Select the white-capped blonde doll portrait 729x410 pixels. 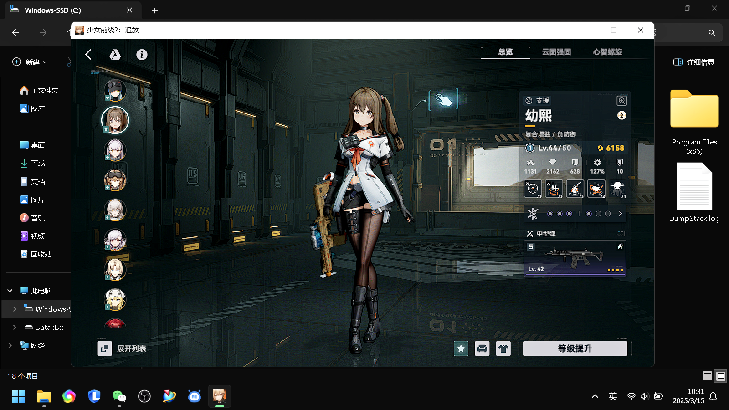(115, 299)
